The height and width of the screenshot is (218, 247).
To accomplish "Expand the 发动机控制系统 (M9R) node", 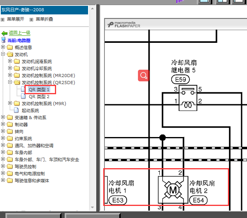I will pyautogui.click(x=10, y=103).
